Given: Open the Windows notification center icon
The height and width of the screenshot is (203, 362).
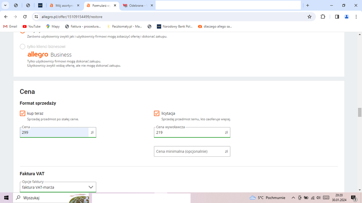Looking at the screenshot, I should click(353, 198).
